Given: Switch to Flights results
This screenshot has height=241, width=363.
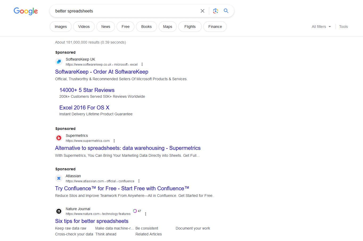Looking at the screenshot, I should point(190,27).
